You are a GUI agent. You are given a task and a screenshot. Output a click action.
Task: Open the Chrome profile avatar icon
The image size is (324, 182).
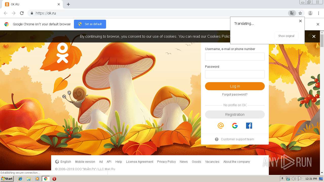point(310,13)
